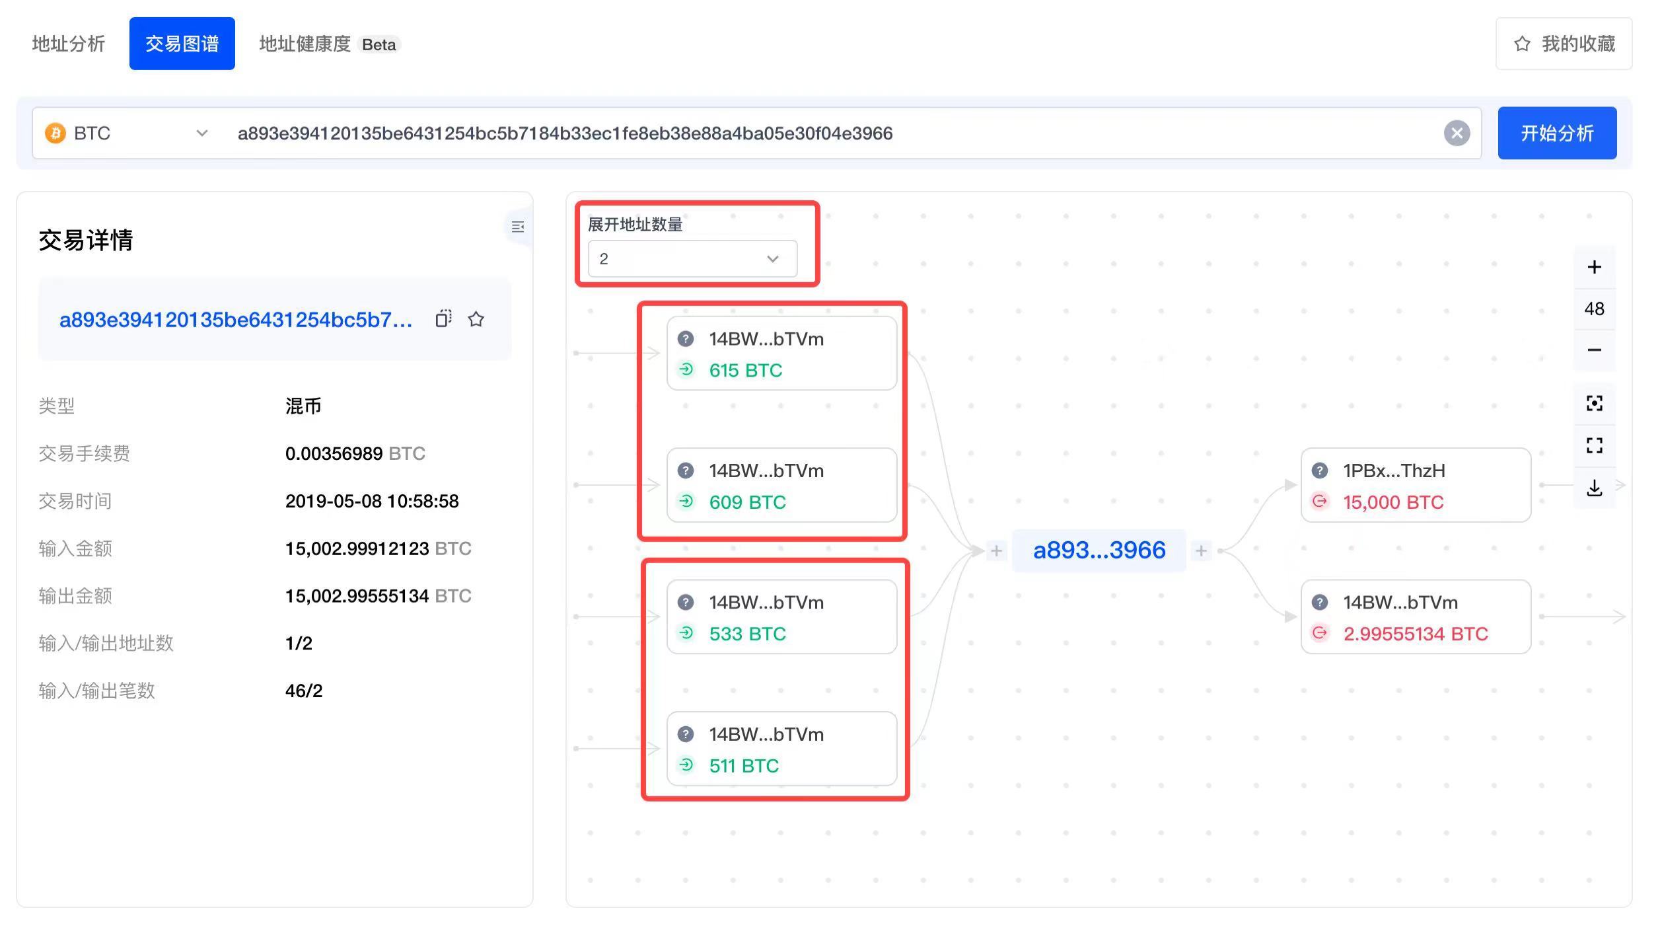Select the 609 BTC input node

782,485
